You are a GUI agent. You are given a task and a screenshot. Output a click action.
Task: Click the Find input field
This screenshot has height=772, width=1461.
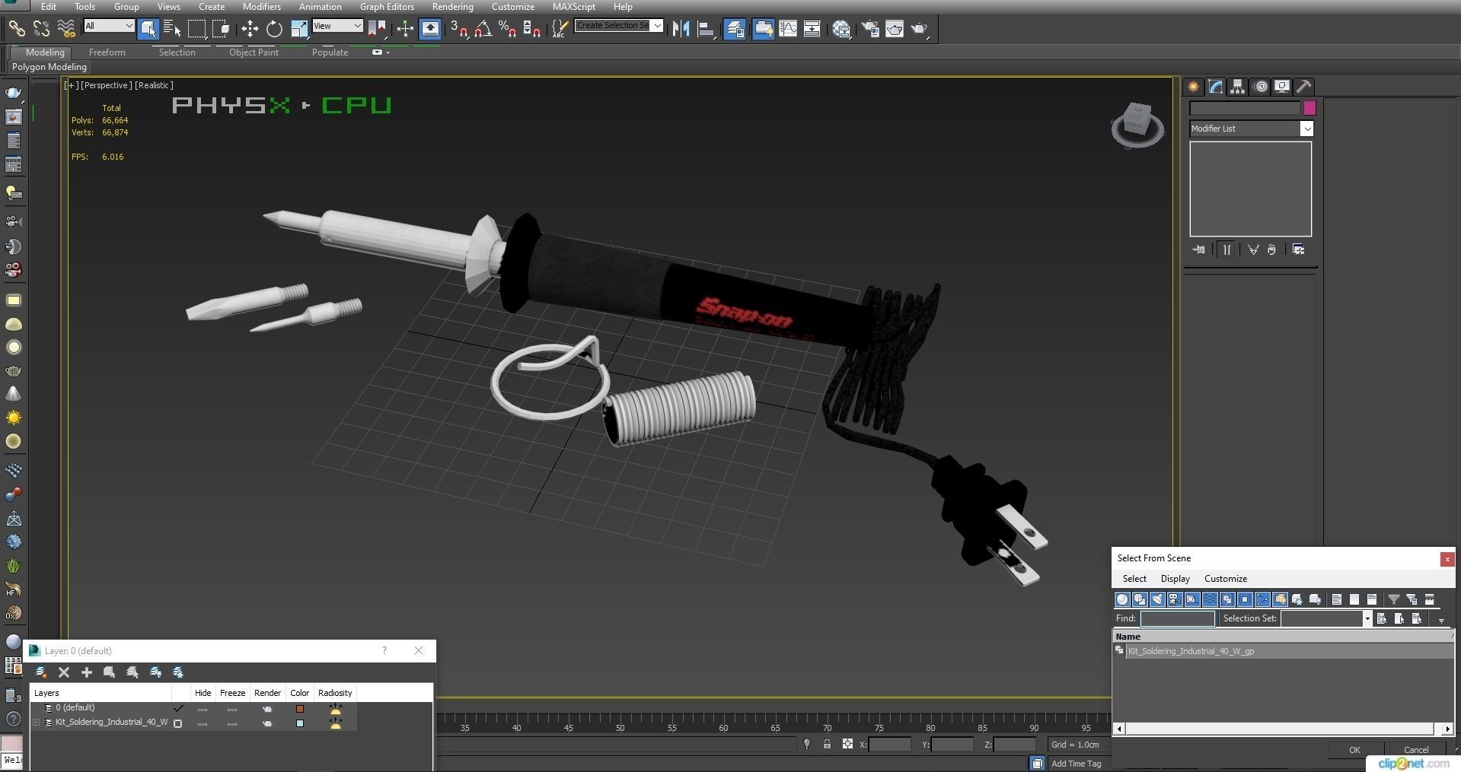coord(1177,618)
